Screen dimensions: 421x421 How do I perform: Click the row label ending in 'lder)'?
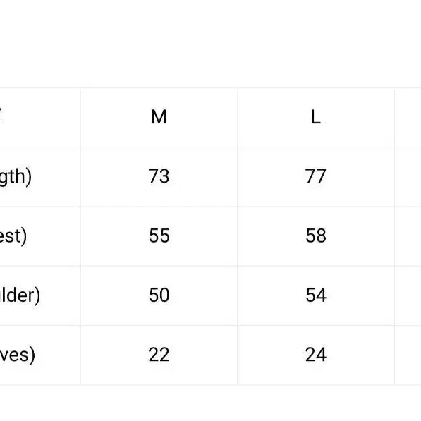[x=20, y=295]
